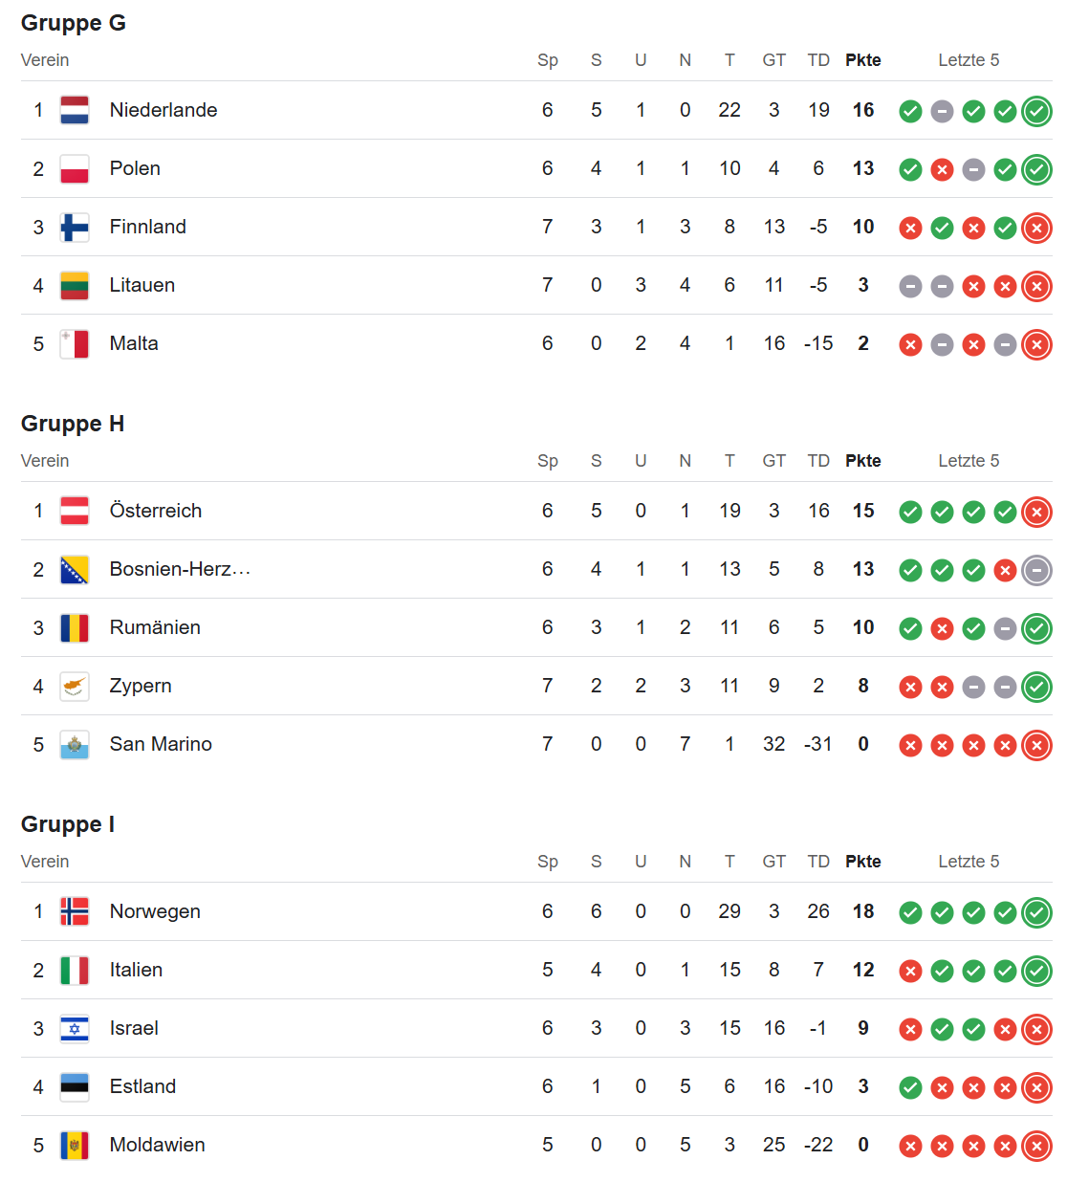Click the Moldova flag icon
This screenshot has width=1067, height=1182.
[x=75, y=1146]
